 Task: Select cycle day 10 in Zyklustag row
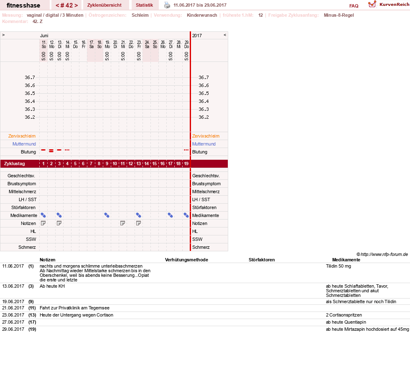tap(115, 164)
